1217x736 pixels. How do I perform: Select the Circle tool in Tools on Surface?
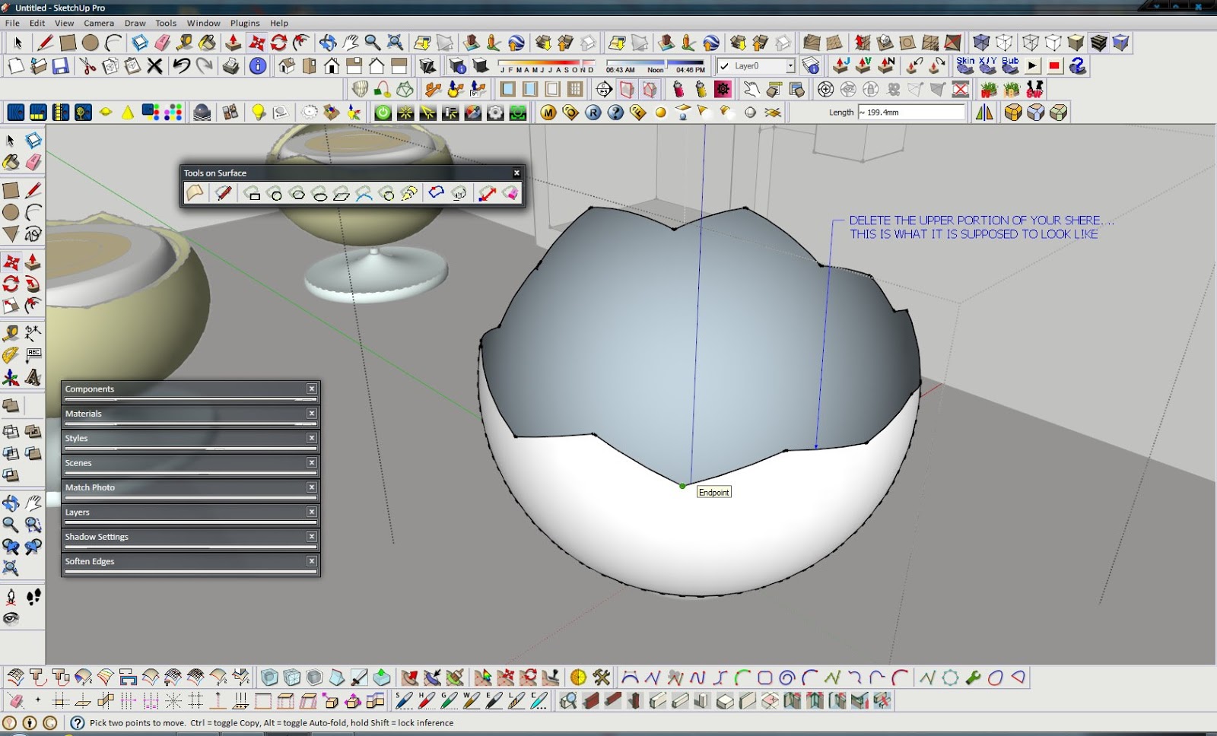pos(276,192)
